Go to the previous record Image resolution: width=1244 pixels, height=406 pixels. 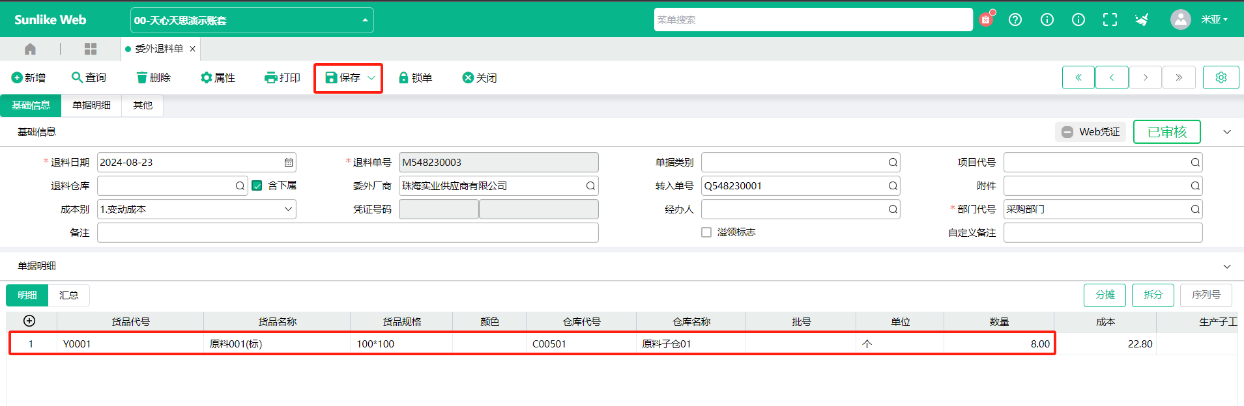pyautogui.click(x=1112, y=77)
